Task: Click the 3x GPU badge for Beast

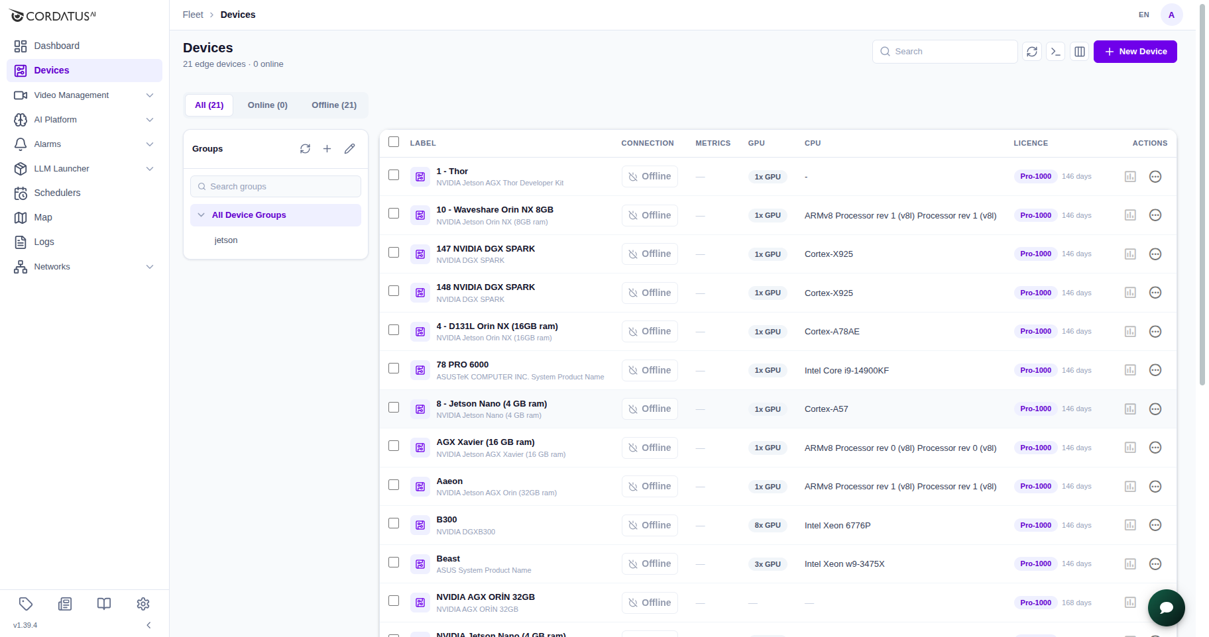Action: click(x=768, y=564)
